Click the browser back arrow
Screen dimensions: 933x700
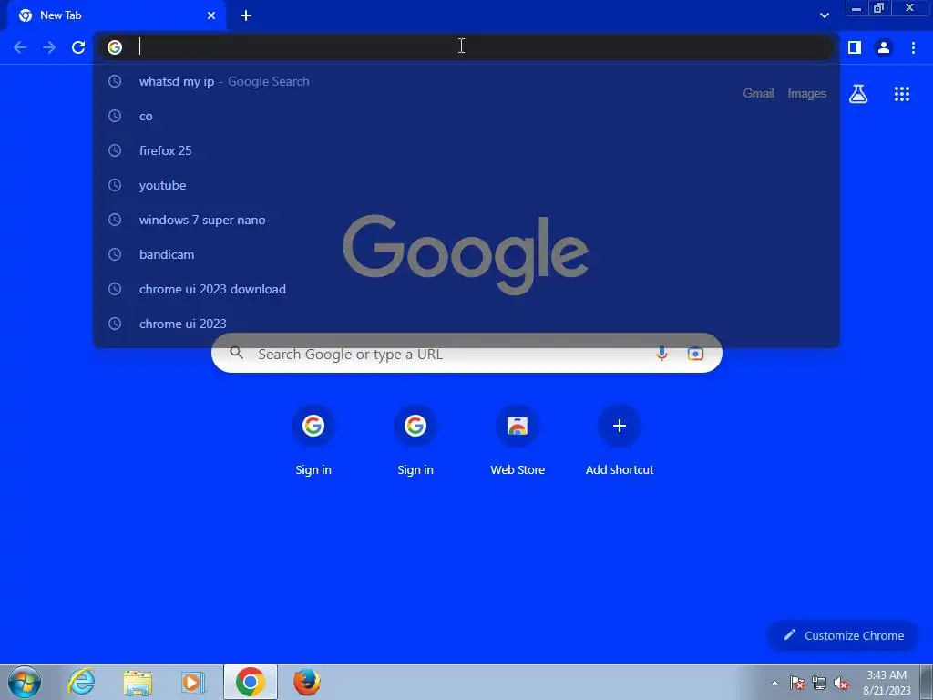pos(20,47)
